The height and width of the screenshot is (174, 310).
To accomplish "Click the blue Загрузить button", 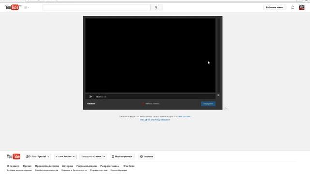I will point(208,104).
